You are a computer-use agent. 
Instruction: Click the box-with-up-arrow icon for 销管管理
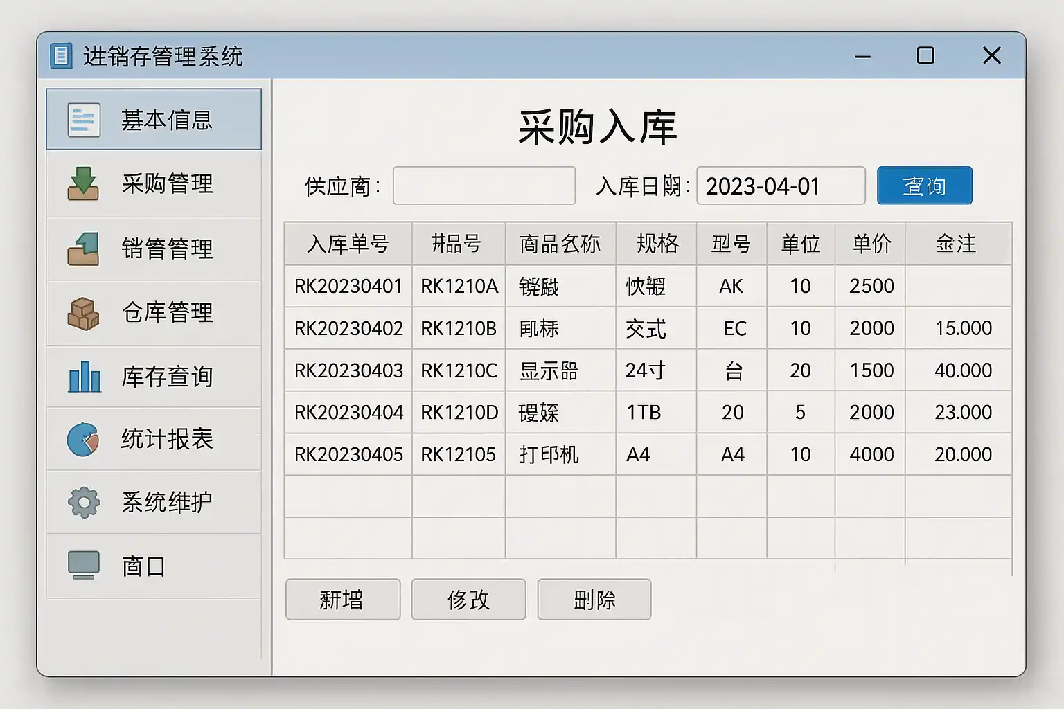tap(83, 249)
